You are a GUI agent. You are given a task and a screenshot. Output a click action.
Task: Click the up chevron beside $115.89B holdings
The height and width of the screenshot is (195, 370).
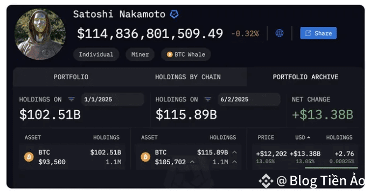coord(234,152)
